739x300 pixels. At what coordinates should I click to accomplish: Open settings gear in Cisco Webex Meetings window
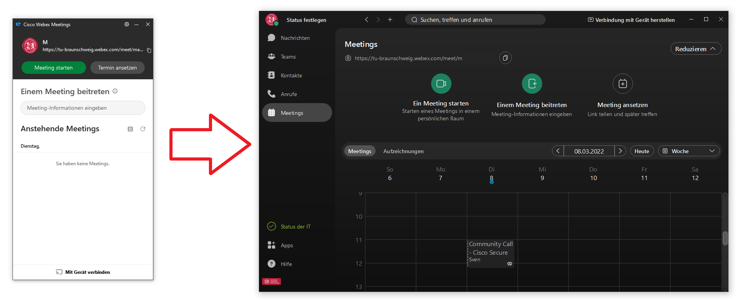pyautogui.click(x=127, y=24)
